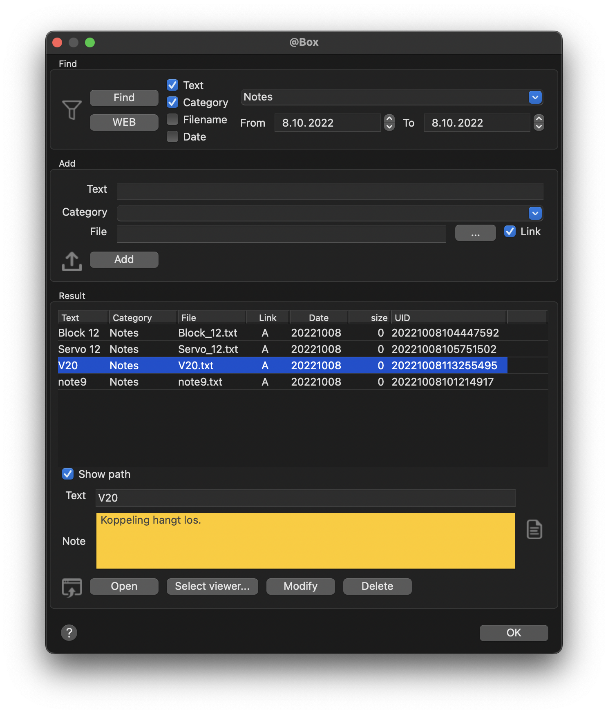Click the Select viewer... button
This screenshot has height=714, width=608.
click(x=212, y=586)
